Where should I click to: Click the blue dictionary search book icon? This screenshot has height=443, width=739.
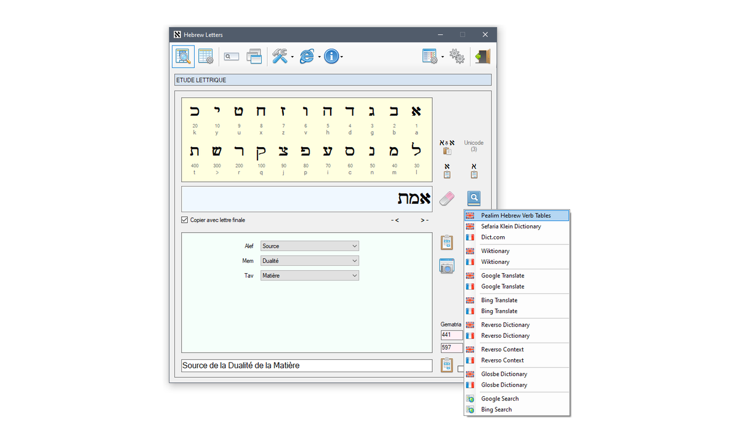[x=474, y=198]
